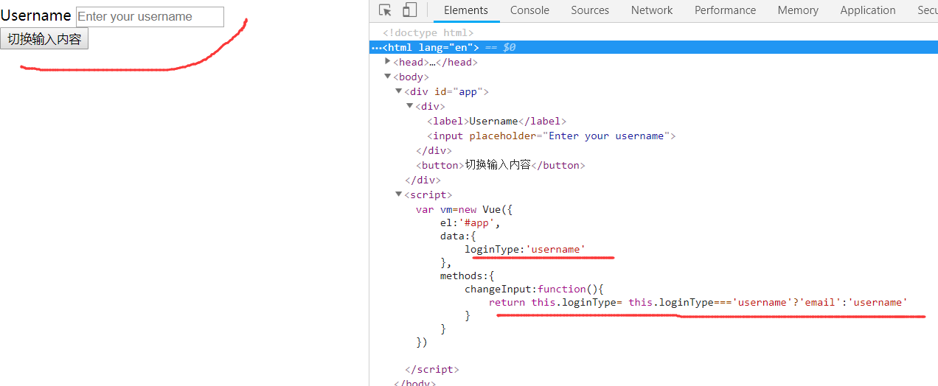Click the 切换输入内容 button
The width and height of the screenshot is (938, 386).
(x=44, y=39)
